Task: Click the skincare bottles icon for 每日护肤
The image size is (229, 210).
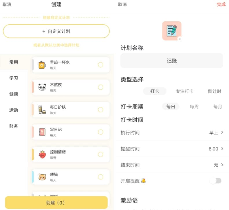Action: pos(42,110)
